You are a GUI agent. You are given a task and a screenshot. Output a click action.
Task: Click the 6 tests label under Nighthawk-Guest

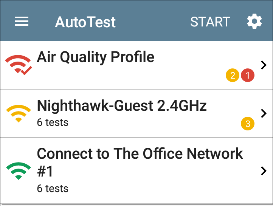pyautogui.click(x=53, y=122)
